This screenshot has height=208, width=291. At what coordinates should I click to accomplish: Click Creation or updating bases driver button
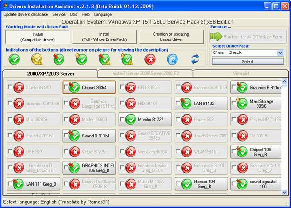point(172,37)
